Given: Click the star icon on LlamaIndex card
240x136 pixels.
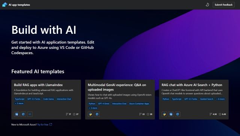Looking at the screenshot, I should point(74,114).
